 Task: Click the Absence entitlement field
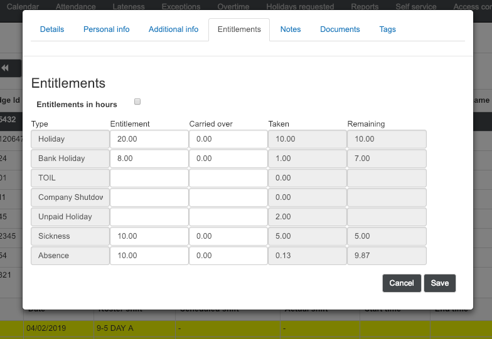149,256
